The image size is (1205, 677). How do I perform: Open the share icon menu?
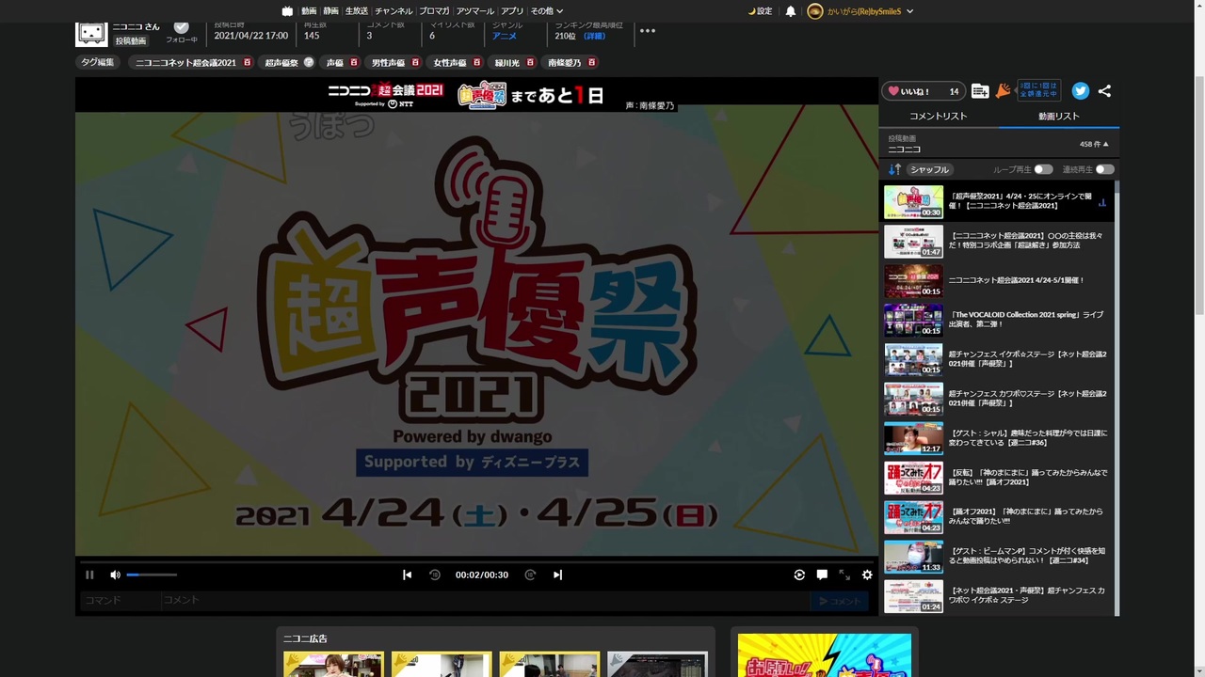click(1104, 91)
